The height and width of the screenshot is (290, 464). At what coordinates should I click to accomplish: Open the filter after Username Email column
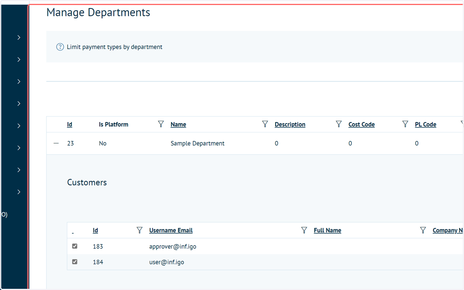tap(304, 230)
